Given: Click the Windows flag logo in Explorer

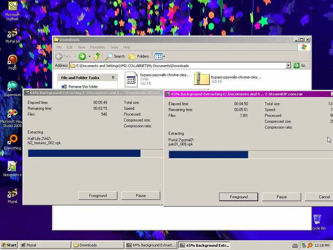Looking at the screenshot, I should tap(304, 47).
